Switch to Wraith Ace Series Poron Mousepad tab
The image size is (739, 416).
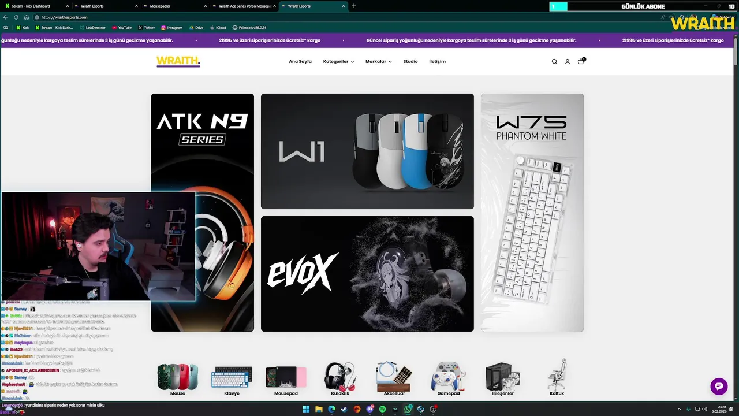pos(244,6)
